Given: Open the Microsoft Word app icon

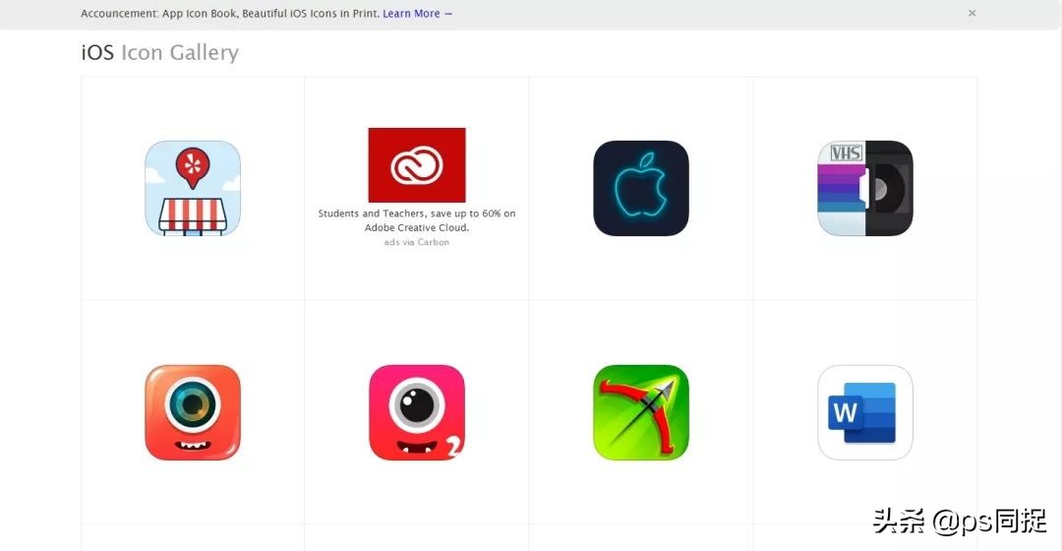Looking at the screenshot, I should (x=865, y=412).
